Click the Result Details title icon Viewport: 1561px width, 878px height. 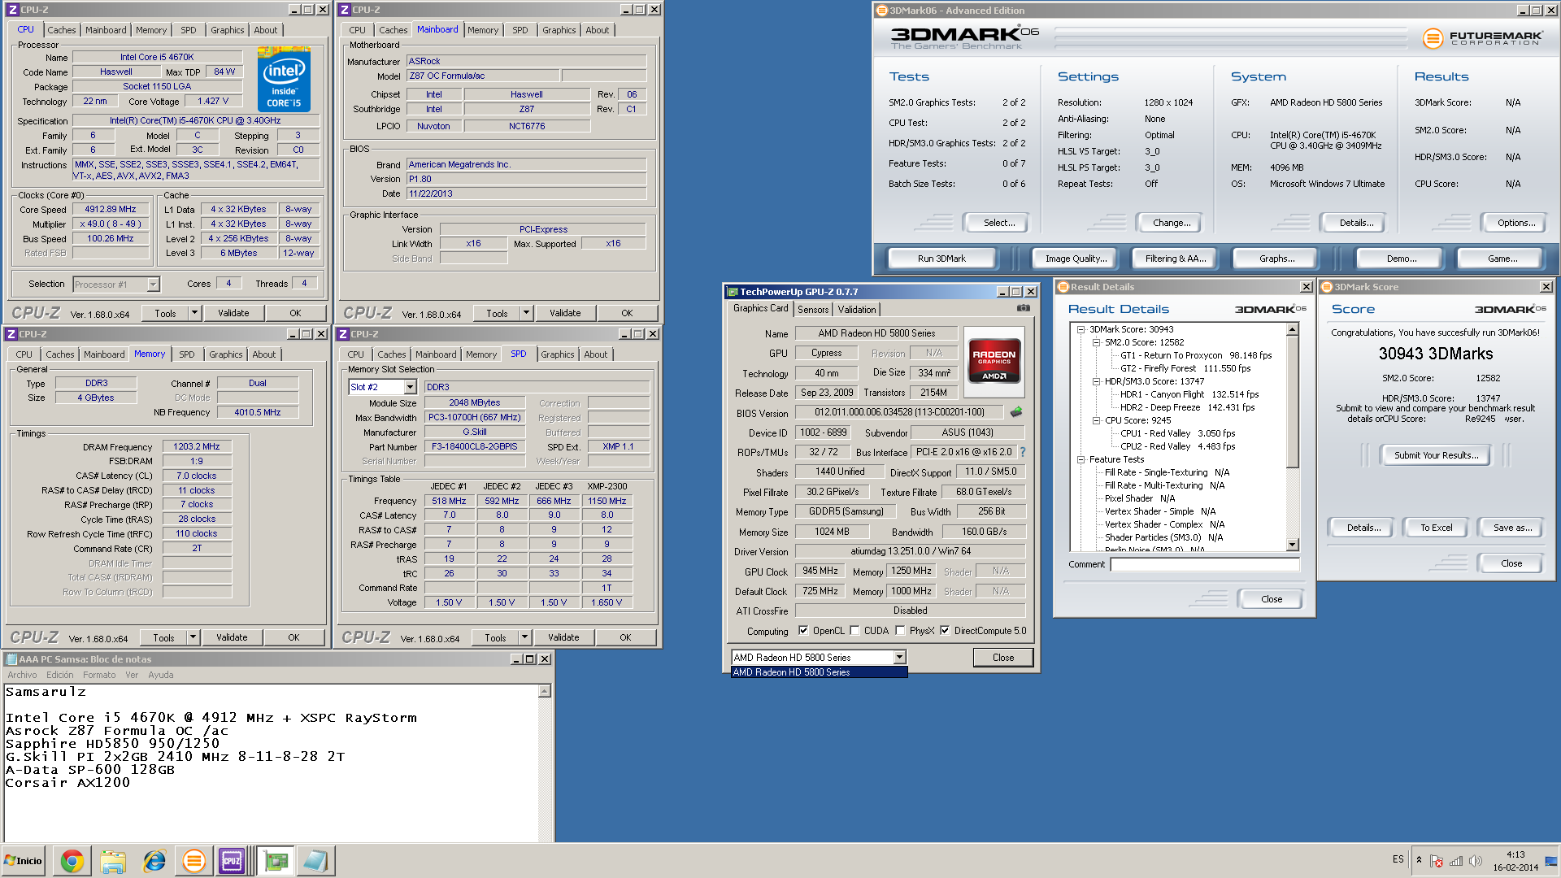click(1063, 287)
